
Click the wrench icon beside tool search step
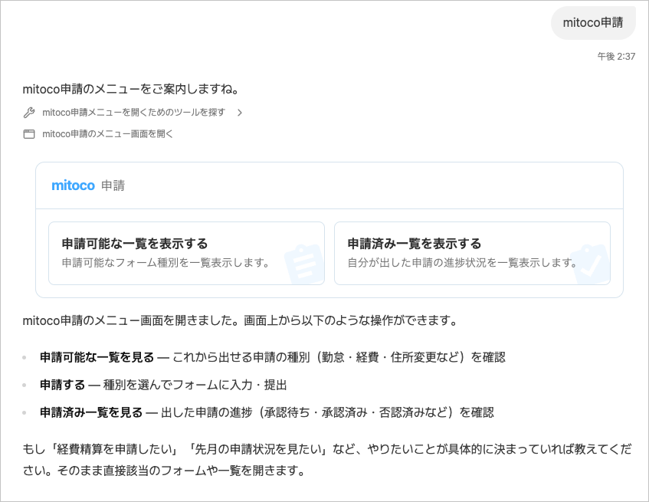(29, 112)
